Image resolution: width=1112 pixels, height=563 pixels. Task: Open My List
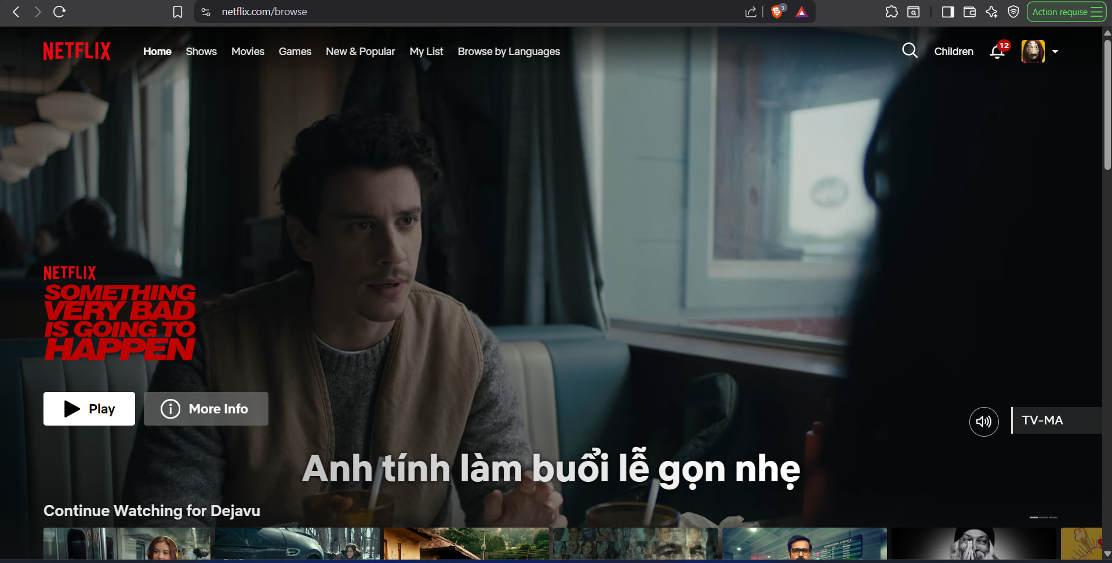[426, 52]
